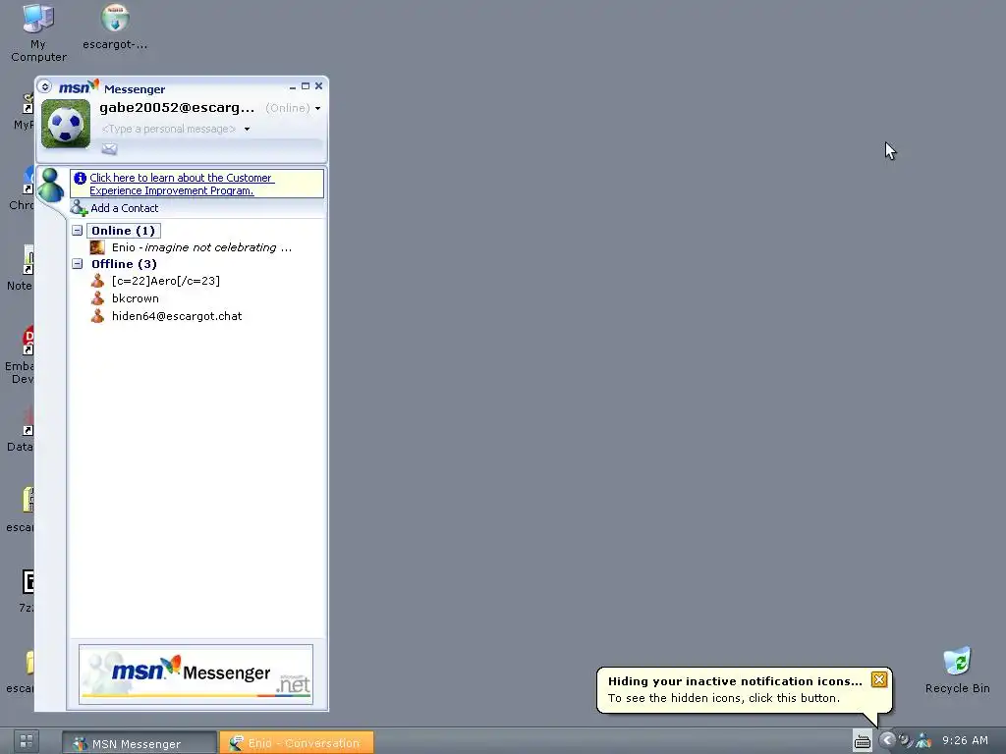Click the display name gabe20052@escarg...
1006x754 pixels.
coord(177,108)
